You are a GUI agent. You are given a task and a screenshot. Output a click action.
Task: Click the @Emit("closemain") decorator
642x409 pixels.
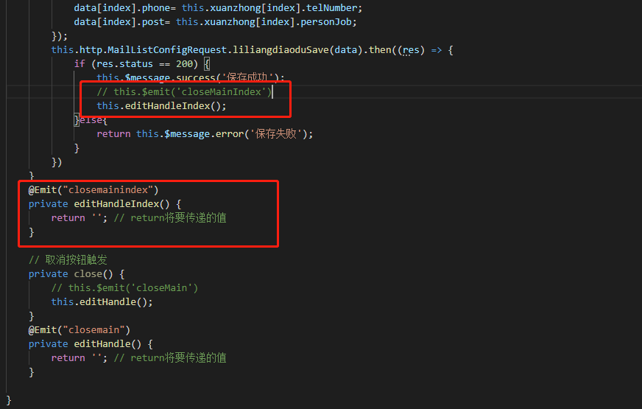coord(79,330)
